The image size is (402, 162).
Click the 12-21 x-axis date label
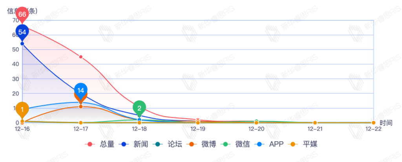coord(315,129)
